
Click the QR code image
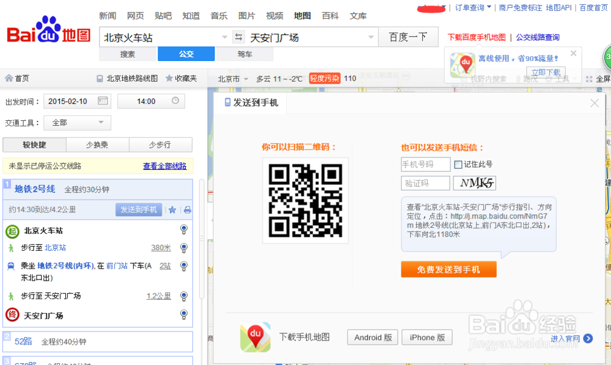point(305,200)
